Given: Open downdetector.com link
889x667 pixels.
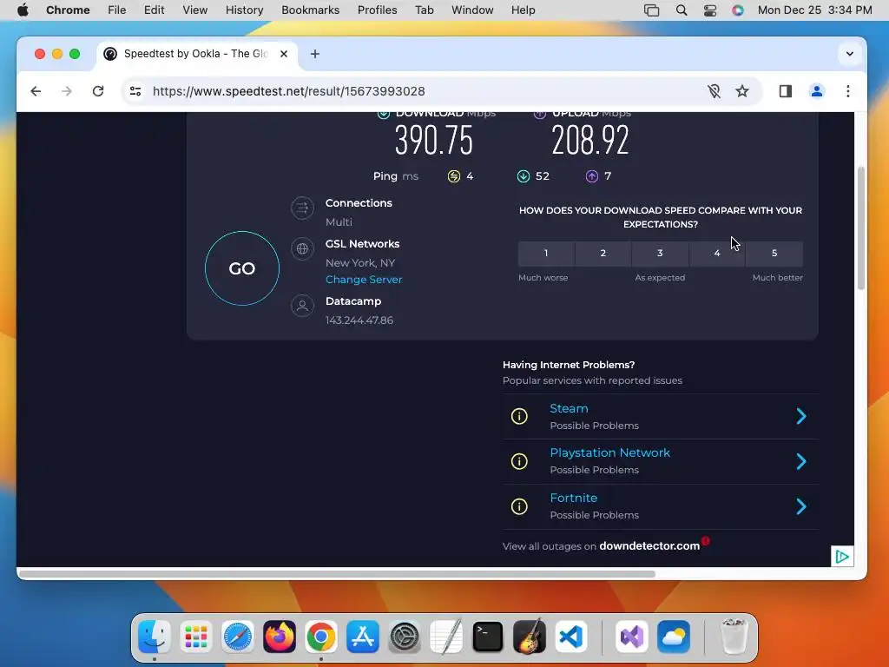Looking at the screenshot, I should (649, 546).
